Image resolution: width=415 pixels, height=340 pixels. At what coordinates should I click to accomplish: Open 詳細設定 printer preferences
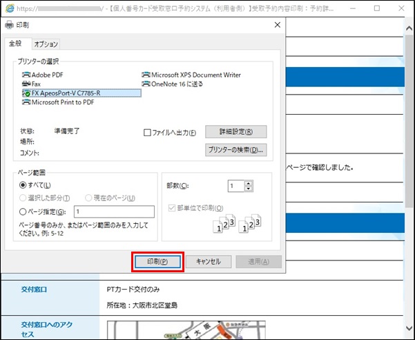click(235, 131)
